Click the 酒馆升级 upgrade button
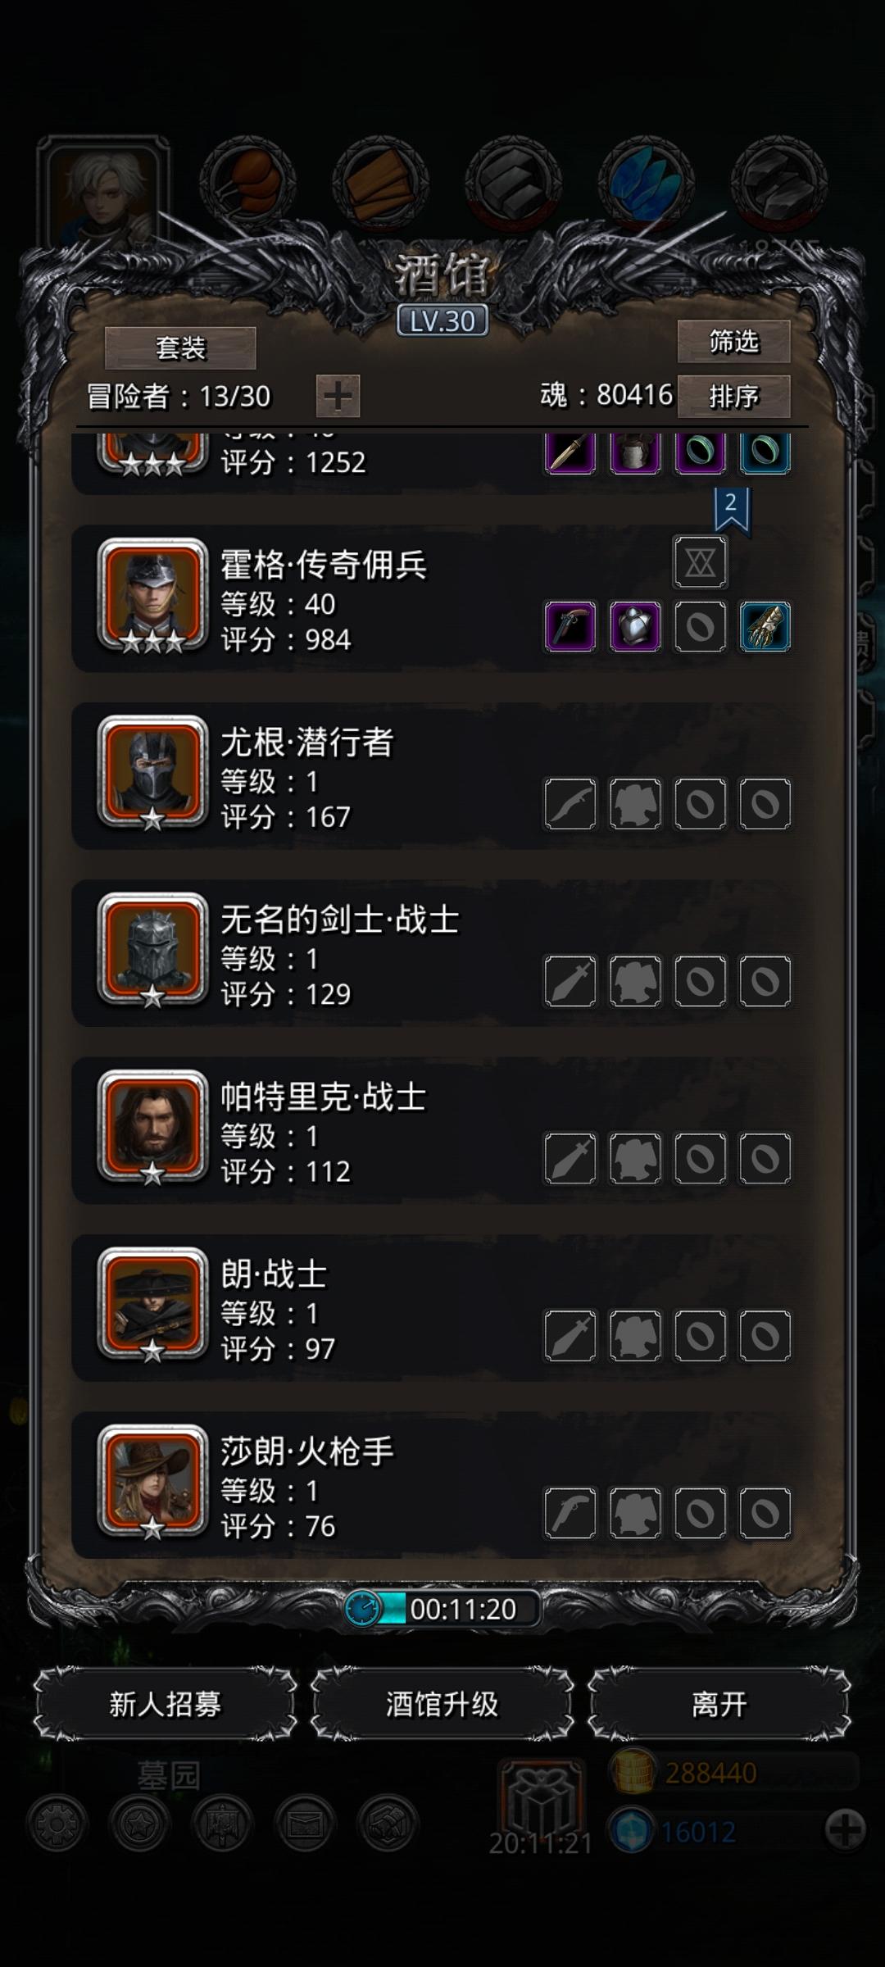 coord(442,1704)
